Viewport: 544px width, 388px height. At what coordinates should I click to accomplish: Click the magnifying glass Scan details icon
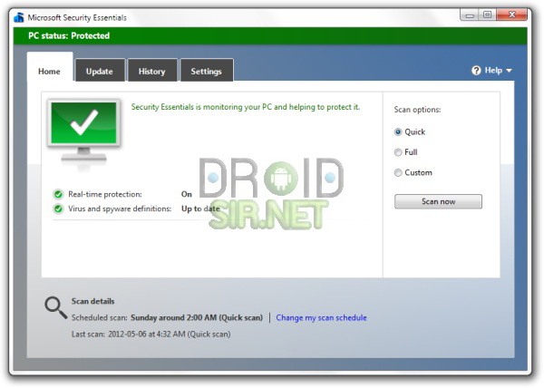pos(55,307)
